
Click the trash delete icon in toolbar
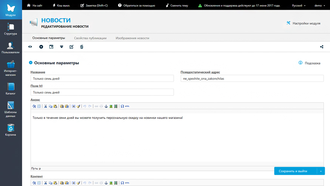(82, 47)
